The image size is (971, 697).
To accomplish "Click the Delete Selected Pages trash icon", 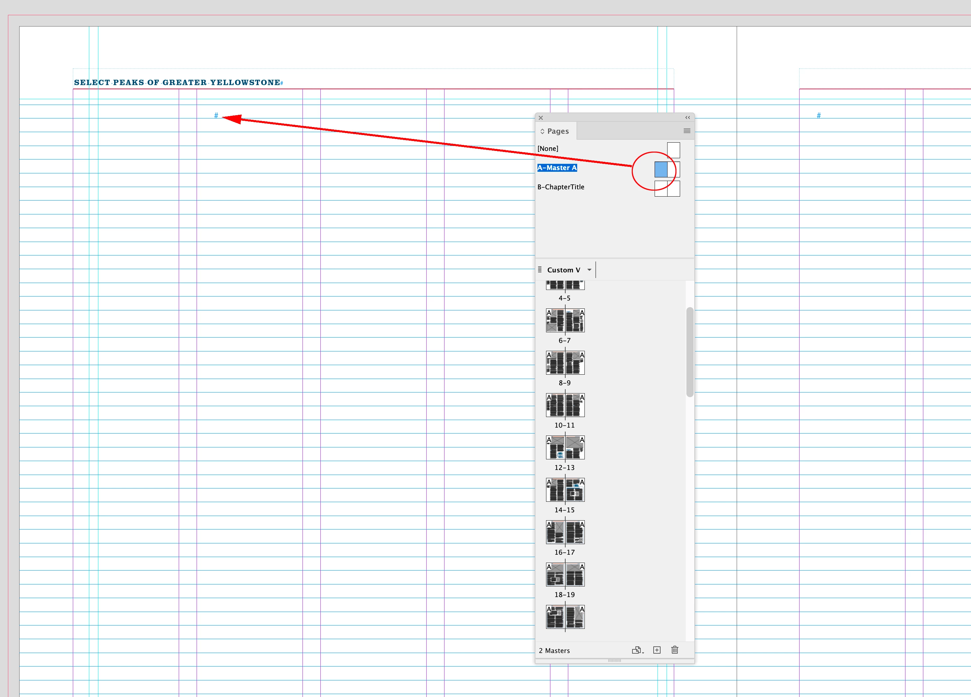I will [675, 650].
